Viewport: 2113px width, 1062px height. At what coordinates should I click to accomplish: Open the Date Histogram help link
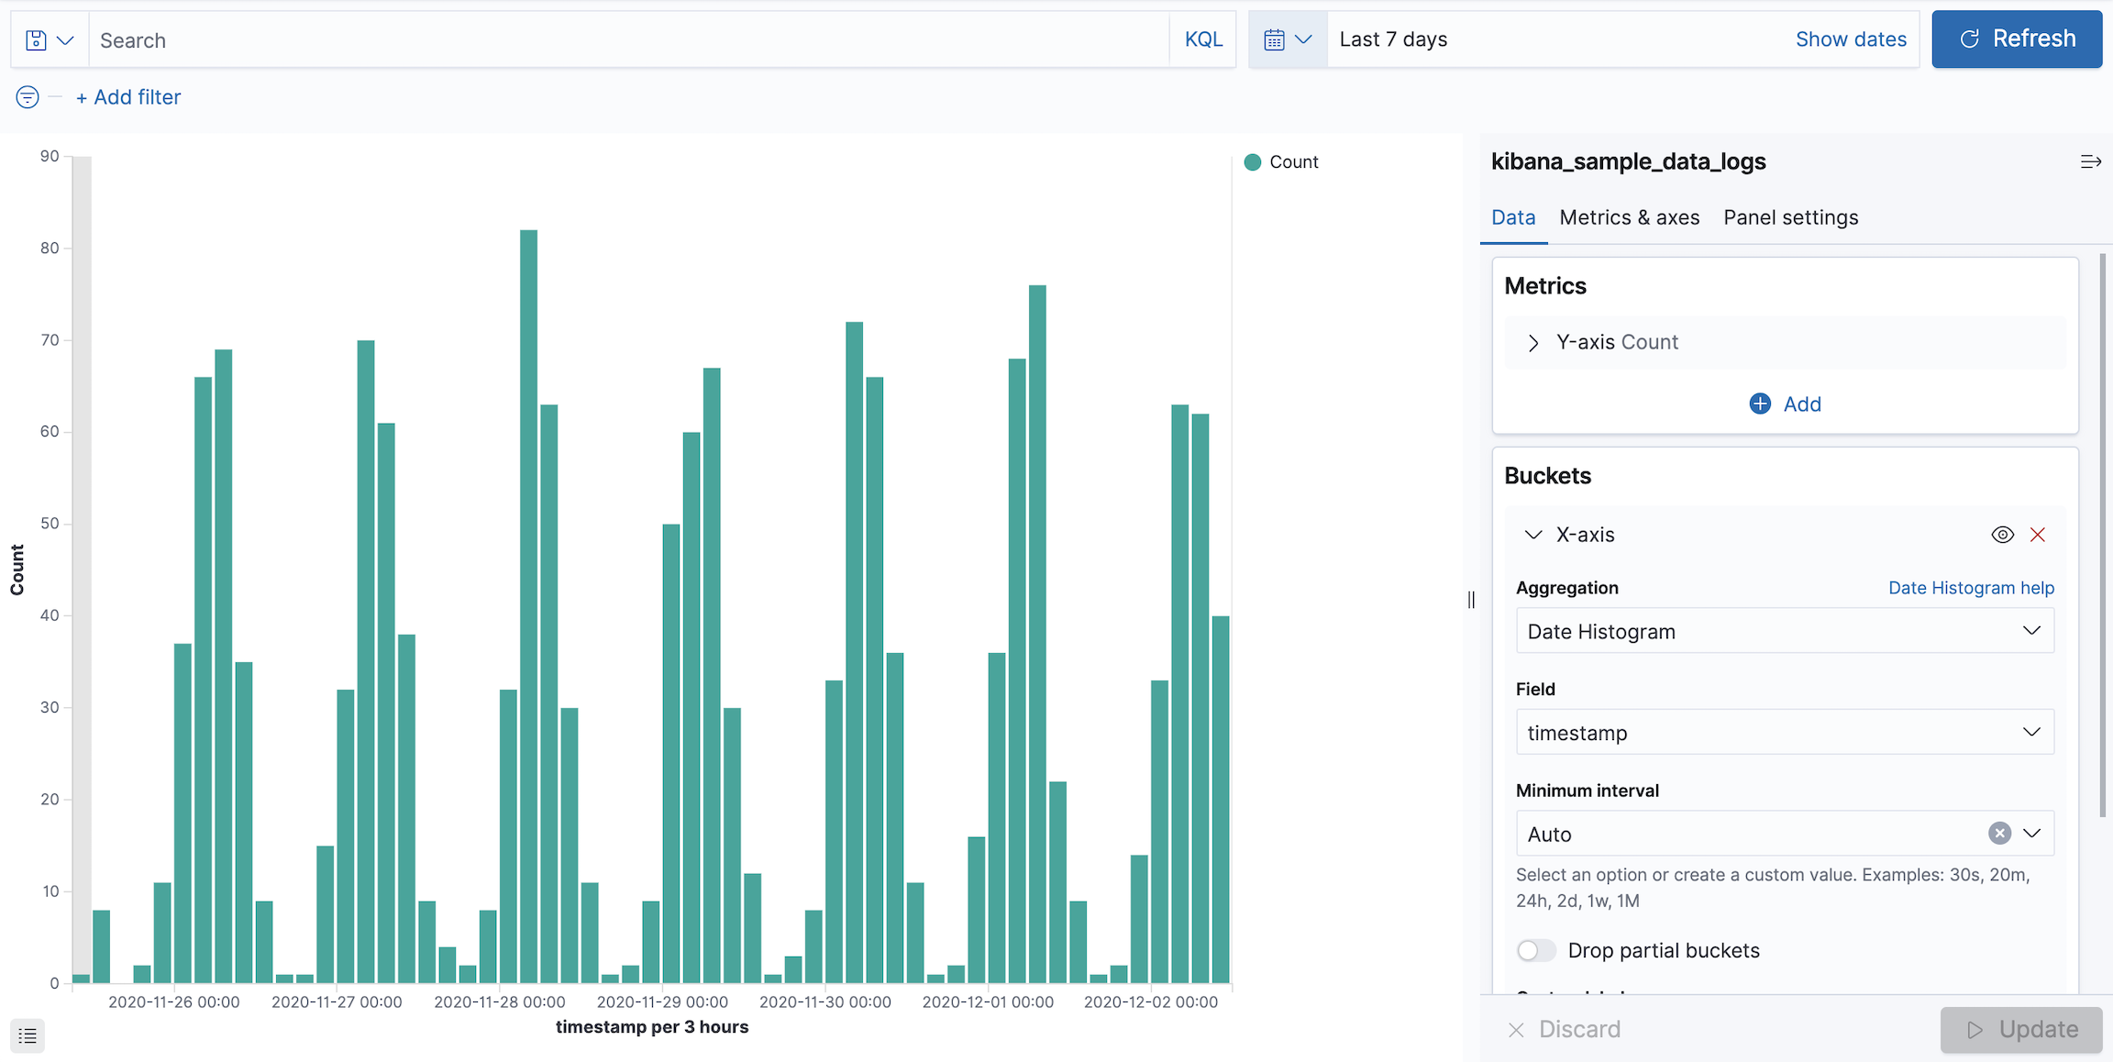[x=1971, y=588]
